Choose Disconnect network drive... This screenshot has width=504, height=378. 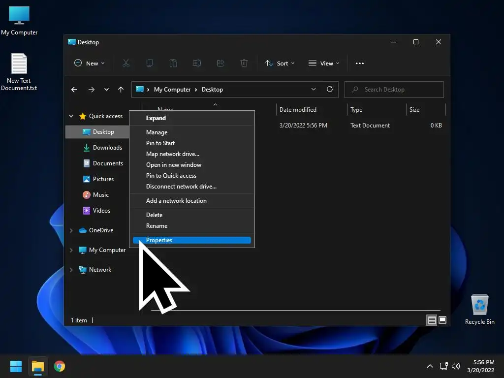point(192,187)
